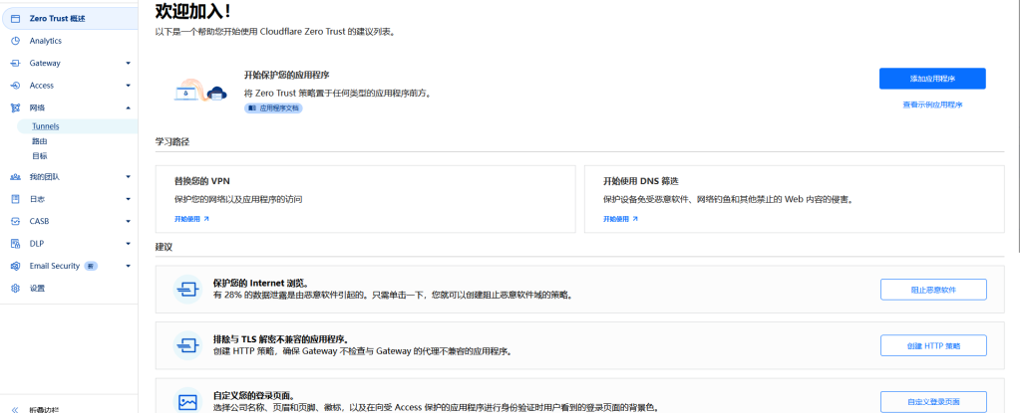Click the 网络 network icon
The height and width of the screenshot is (413, 1021).
16,107
